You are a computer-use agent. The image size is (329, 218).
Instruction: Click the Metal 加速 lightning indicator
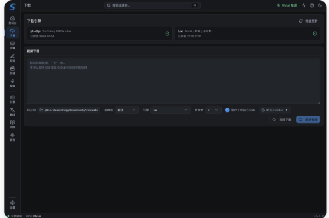pos(287,5)
